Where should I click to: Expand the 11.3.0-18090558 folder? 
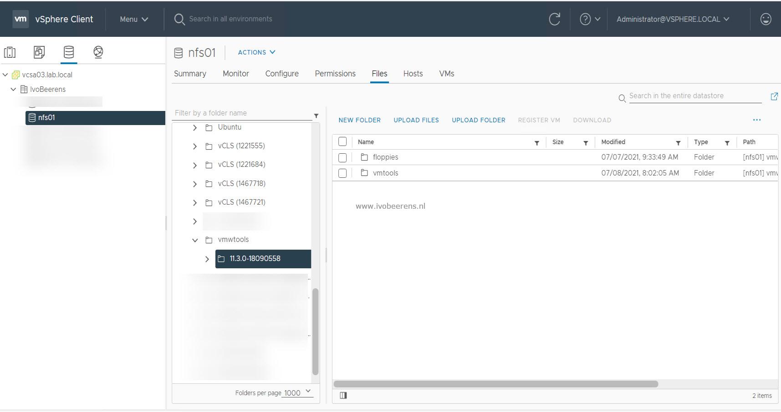pos(207,259)
